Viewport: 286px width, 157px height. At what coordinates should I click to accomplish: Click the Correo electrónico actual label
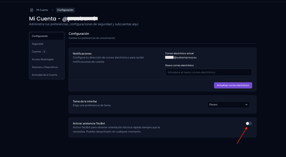tap(179, 53)
